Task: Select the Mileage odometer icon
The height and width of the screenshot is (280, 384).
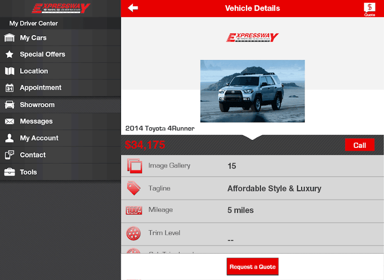Action: click(134, 210)
